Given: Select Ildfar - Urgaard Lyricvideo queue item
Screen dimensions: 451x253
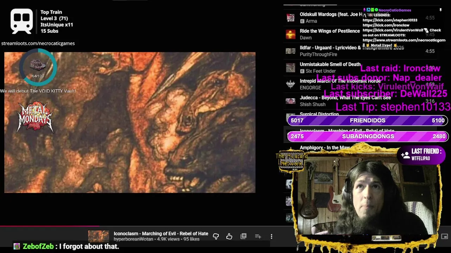Looking at the screenshot, I should [359, 51].
